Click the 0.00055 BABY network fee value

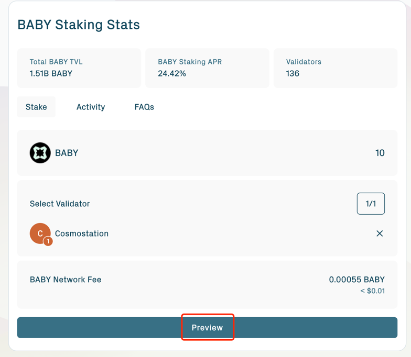(x=356, y=280)
